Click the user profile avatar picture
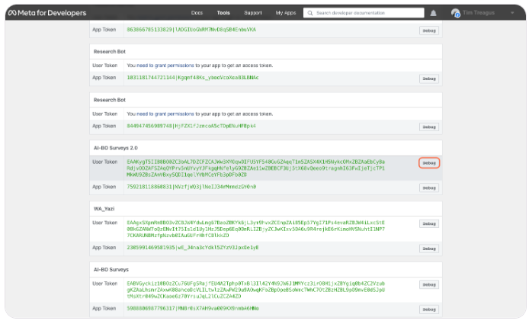This screenshot has height=324, width=529. tap(455, 13)
